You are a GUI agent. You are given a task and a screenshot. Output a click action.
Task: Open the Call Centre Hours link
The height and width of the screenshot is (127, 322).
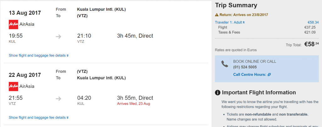tap(250, 75)
